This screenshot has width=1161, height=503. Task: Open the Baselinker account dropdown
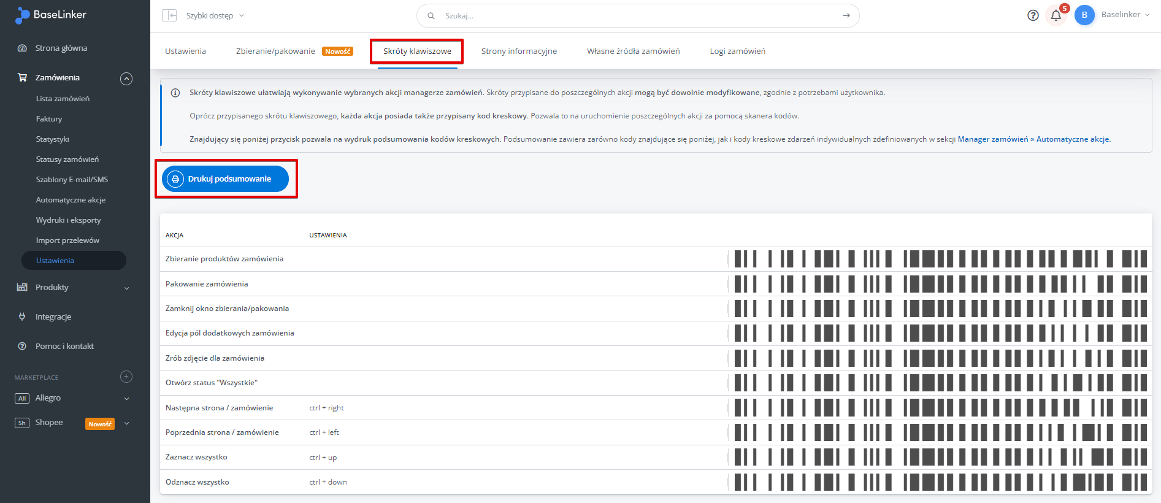pos(1125,15)
